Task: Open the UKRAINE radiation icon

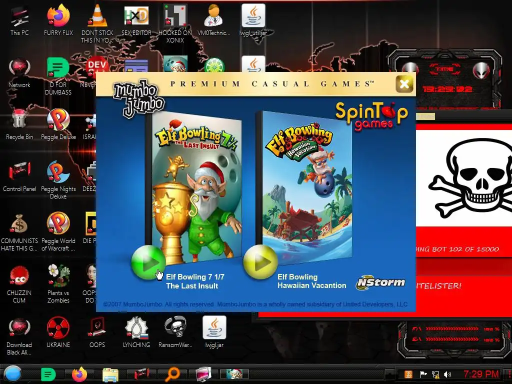Action: 58,332
